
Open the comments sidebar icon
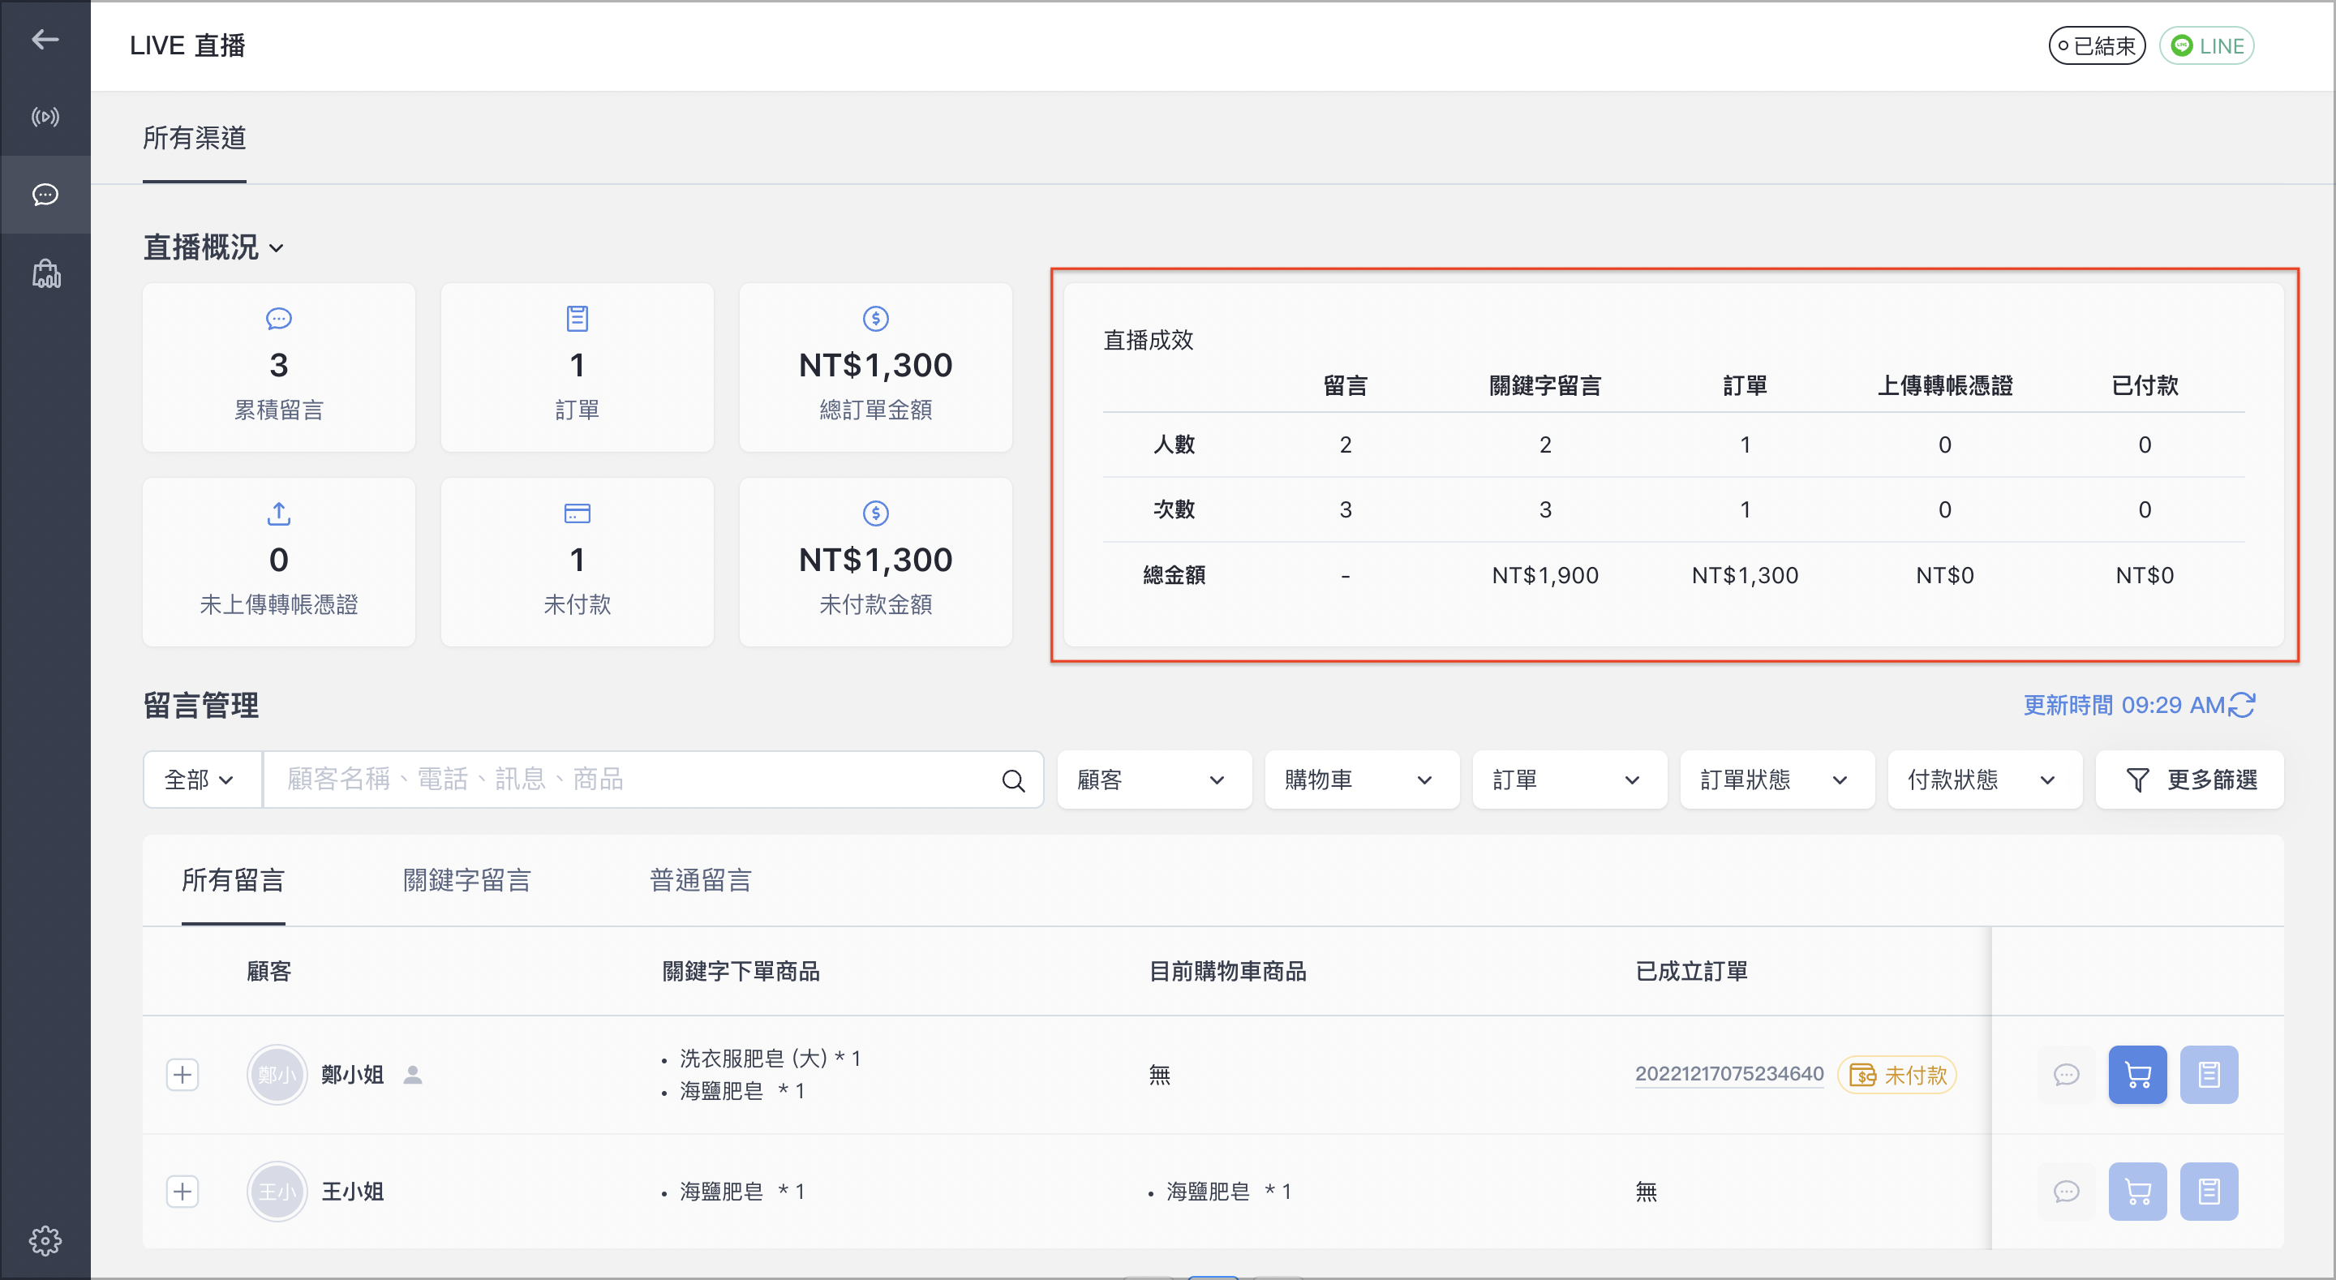click(45, 195)
